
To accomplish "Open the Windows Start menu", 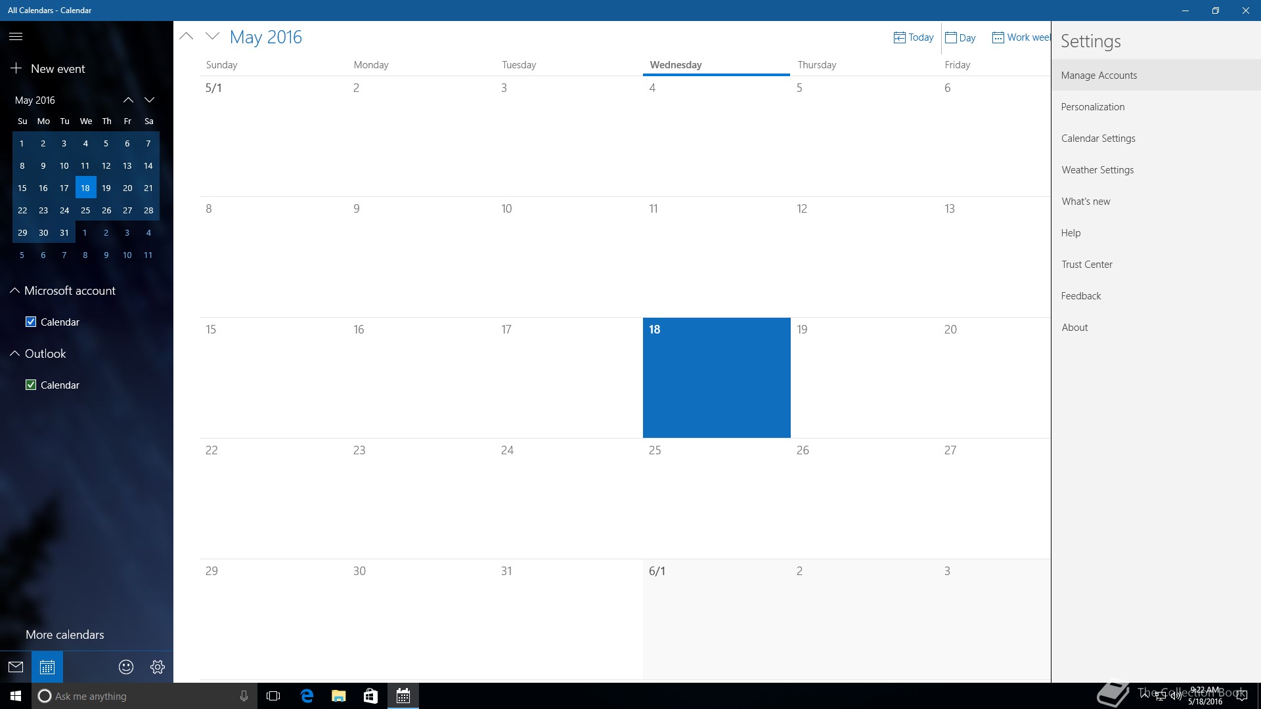I will coord(16,696).
